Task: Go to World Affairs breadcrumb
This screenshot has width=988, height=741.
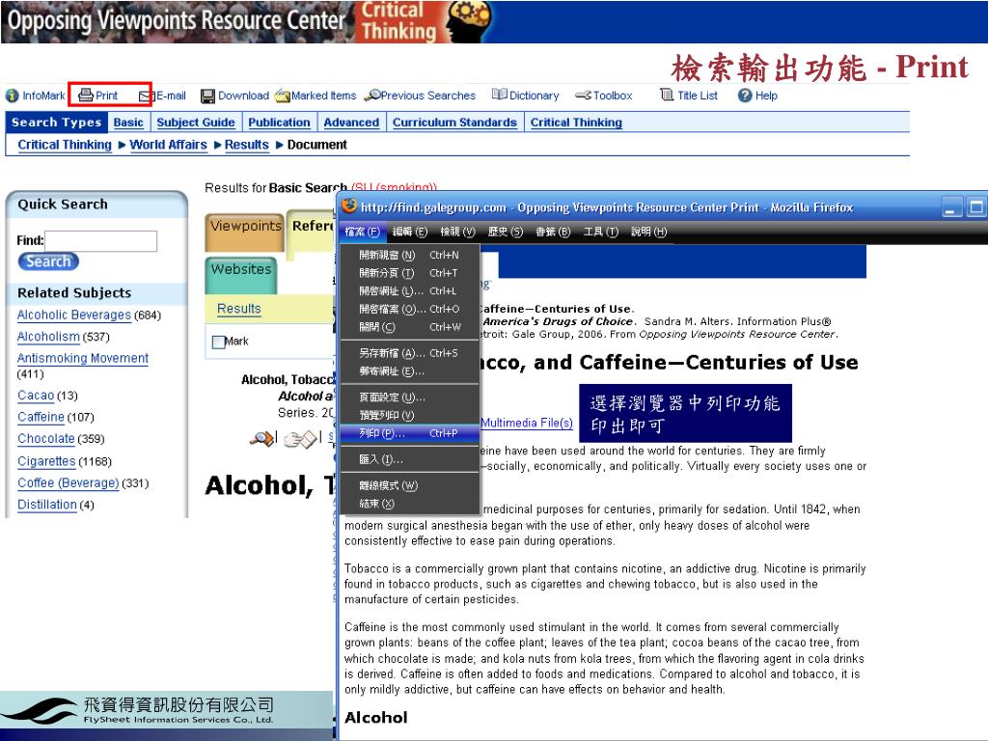Action: [x=168, y=145]
